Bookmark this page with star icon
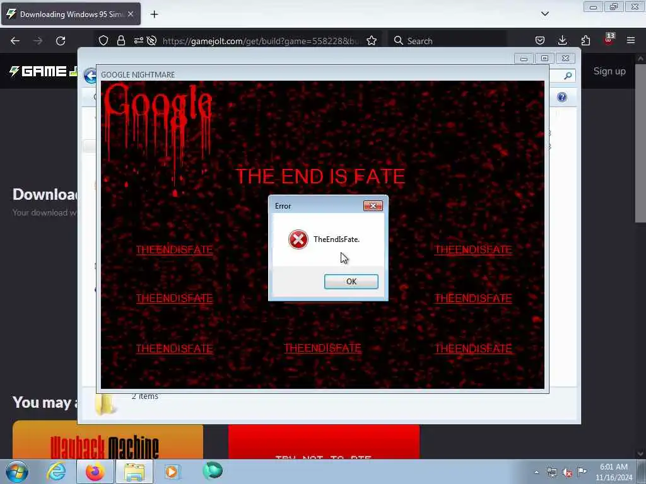 (x=372, y=41)
